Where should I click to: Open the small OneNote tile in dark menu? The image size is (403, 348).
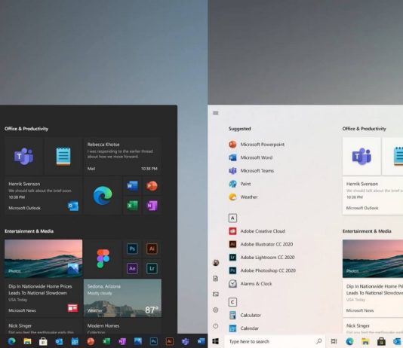pos(152,206)
